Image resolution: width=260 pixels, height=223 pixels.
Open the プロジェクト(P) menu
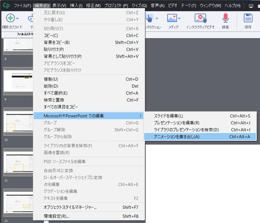pos(116,6)
